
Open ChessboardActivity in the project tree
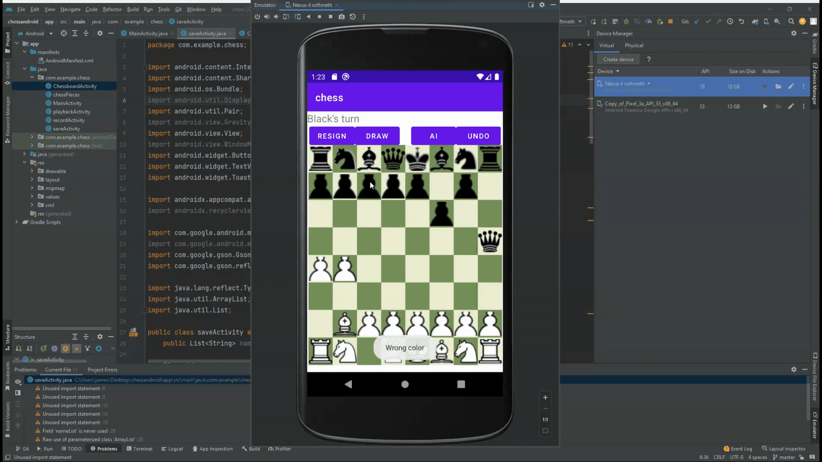[x=74, y=86]
